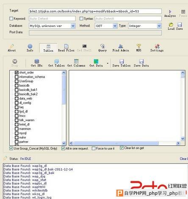Click the Load configuration button
This screenshot has width=188, height=199.
(171, 26)
